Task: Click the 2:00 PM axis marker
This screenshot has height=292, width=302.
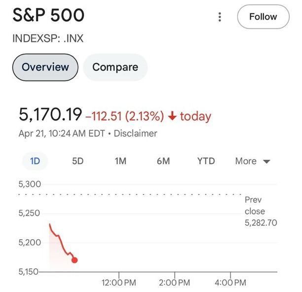Action: coord(175,283)
